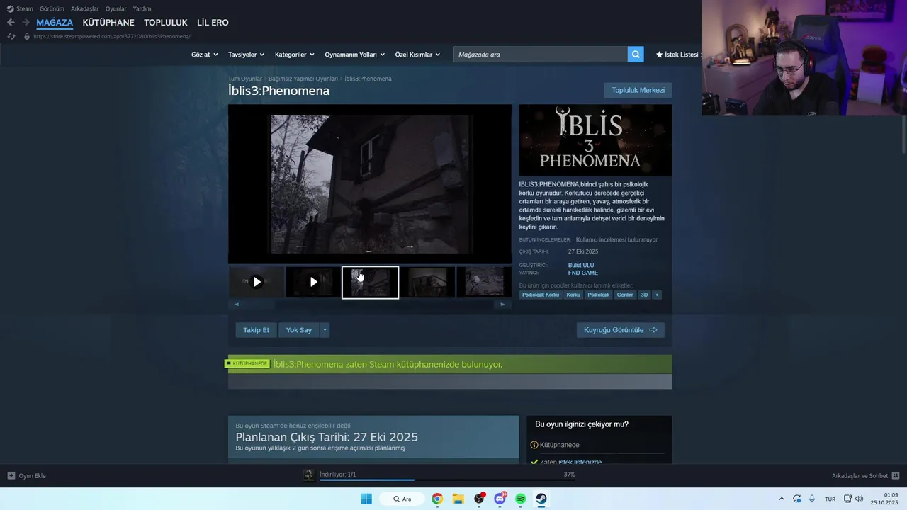Click the KÜTÜPHANEDE library badge
The image size is (907, 510).
click(247, 364)
